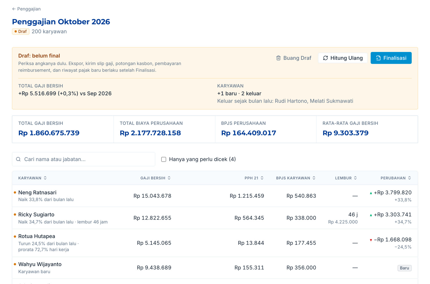Click the green up arrow beside +Rp 3.799.820
Screen dimensions: 430x284
tap(371, 193)
